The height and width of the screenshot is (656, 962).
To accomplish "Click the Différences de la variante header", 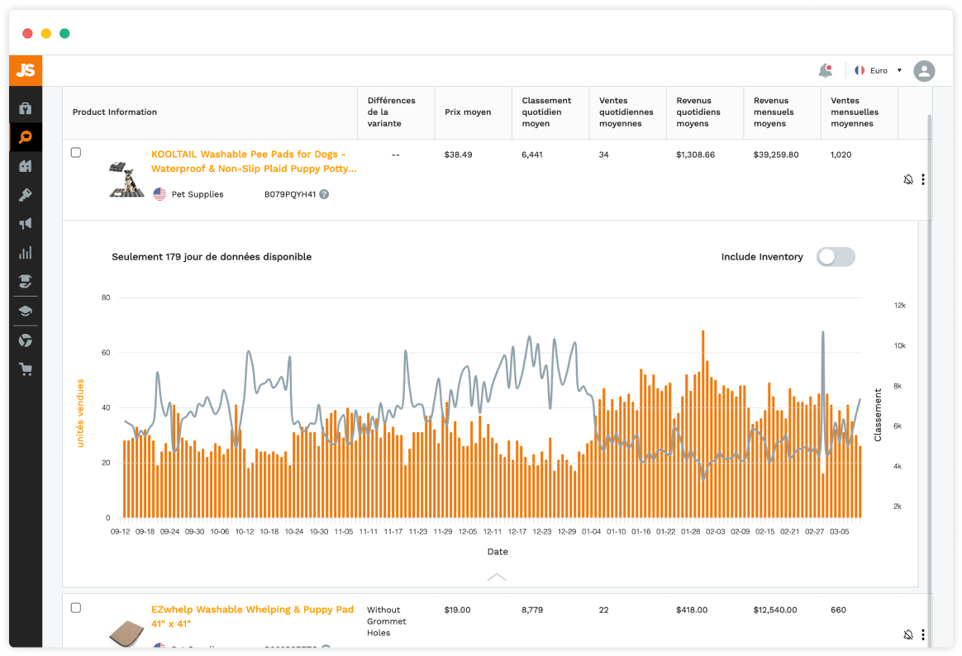I will (392, 112).
